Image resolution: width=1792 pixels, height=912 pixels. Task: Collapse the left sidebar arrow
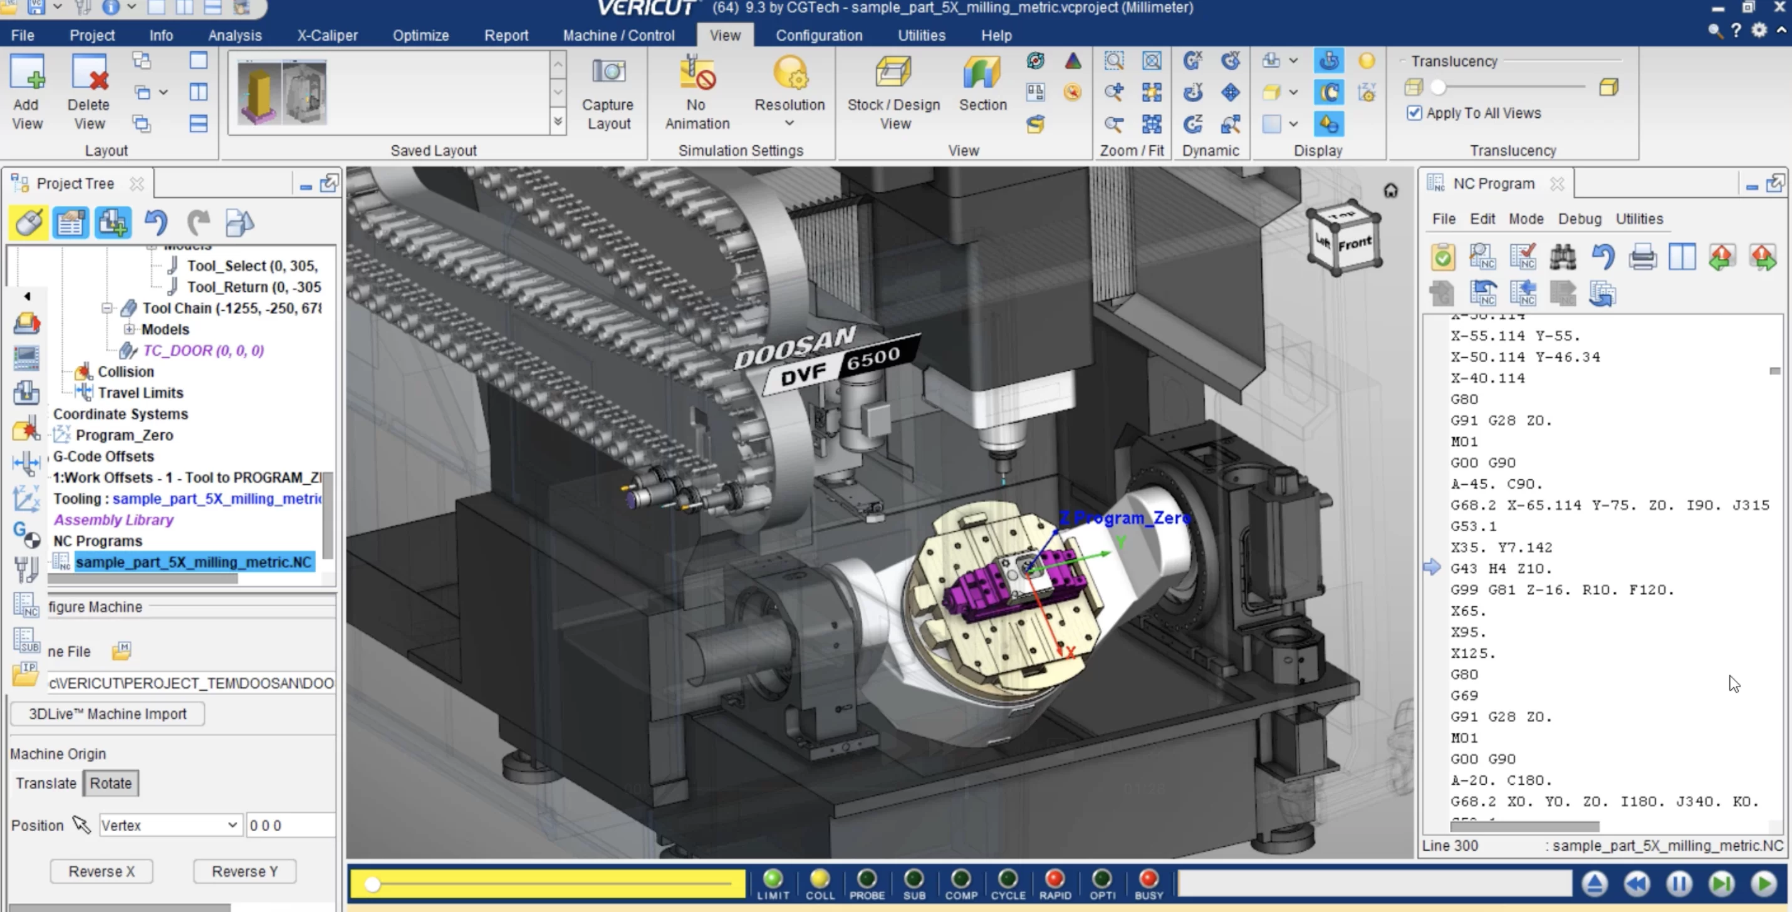pos(27,296)
